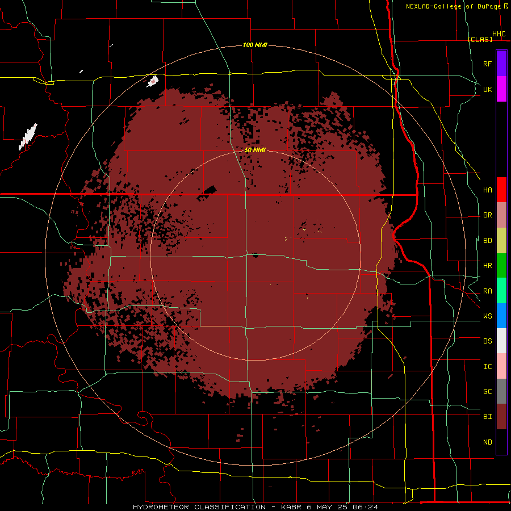Select the BD yellow legend swatch

[501, 240]
